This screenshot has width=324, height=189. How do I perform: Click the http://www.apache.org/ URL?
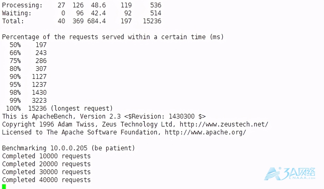pos(205,132)
